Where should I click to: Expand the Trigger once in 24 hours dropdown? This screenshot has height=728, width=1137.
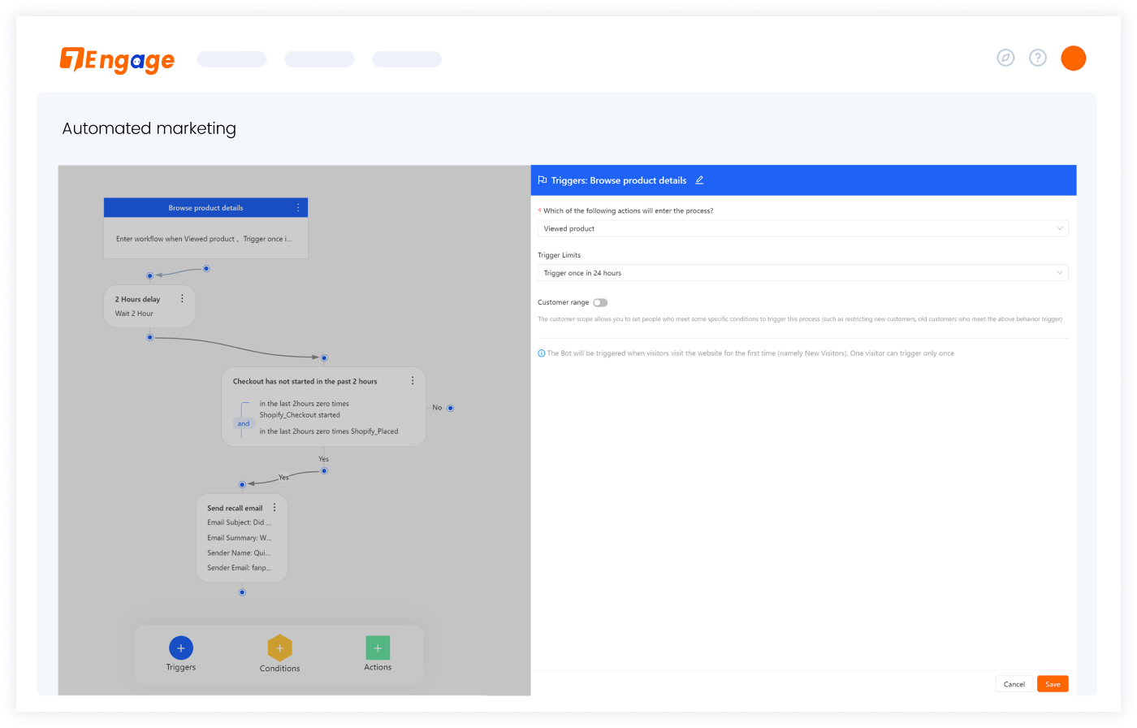[x=802, y=273]
